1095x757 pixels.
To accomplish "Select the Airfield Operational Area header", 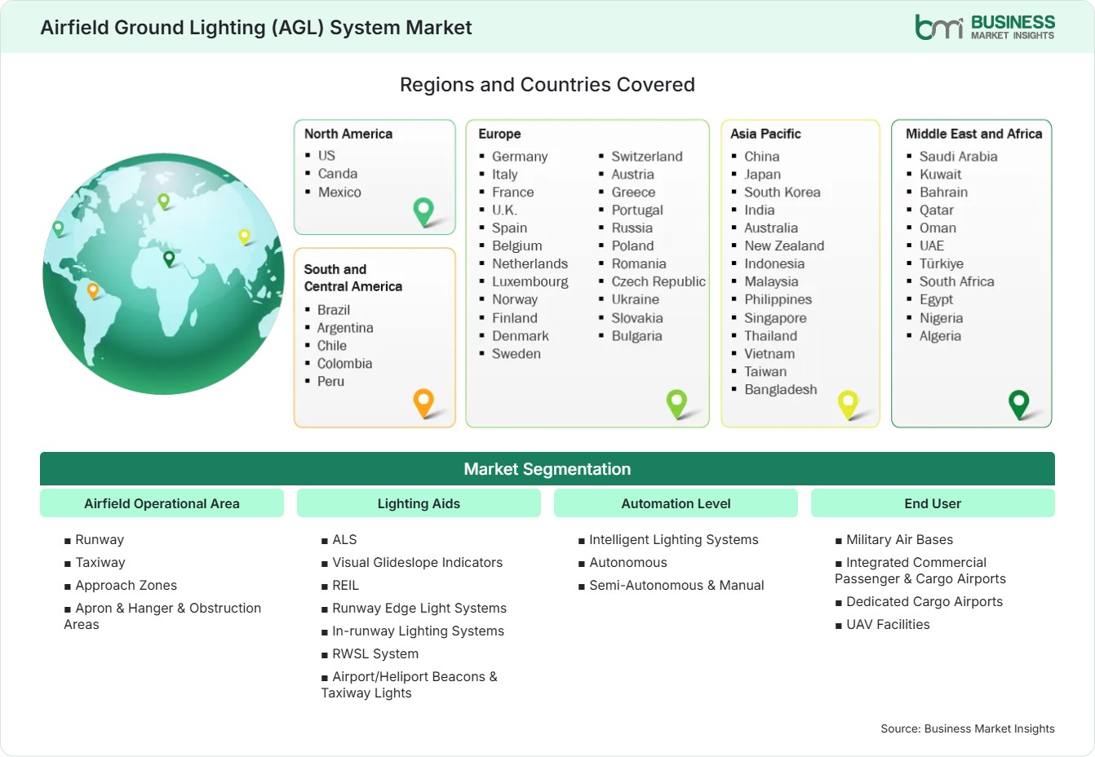I will 162,503.
